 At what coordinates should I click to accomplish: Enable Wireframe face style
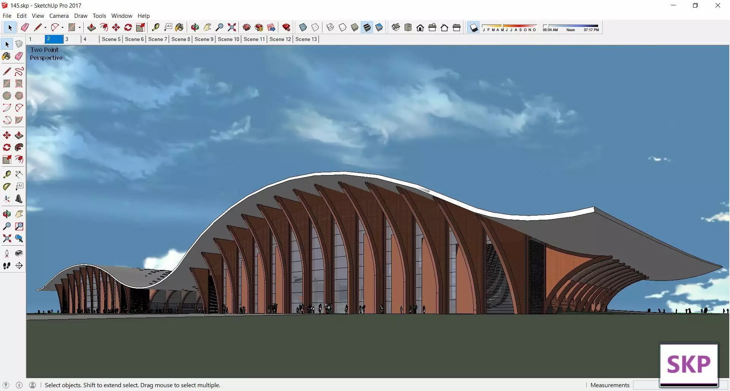click(330, 27)
